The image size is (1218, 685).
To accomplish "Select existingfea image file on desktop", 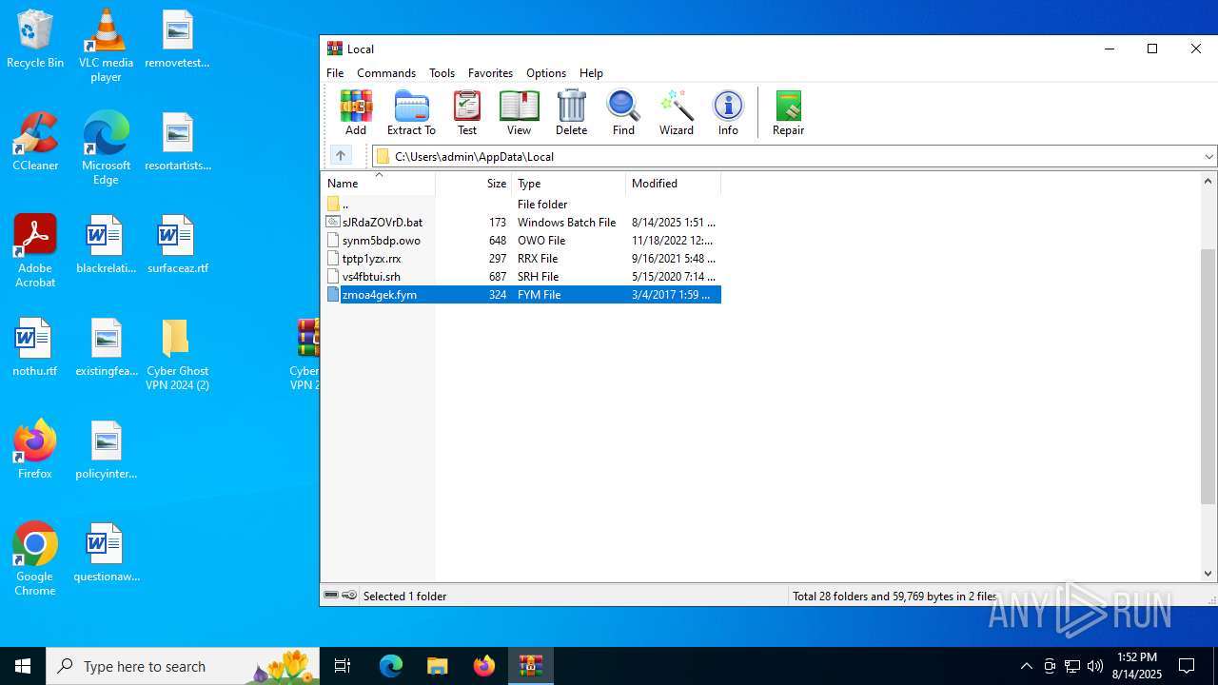I will pyautogui.click(x=106, y=347).
